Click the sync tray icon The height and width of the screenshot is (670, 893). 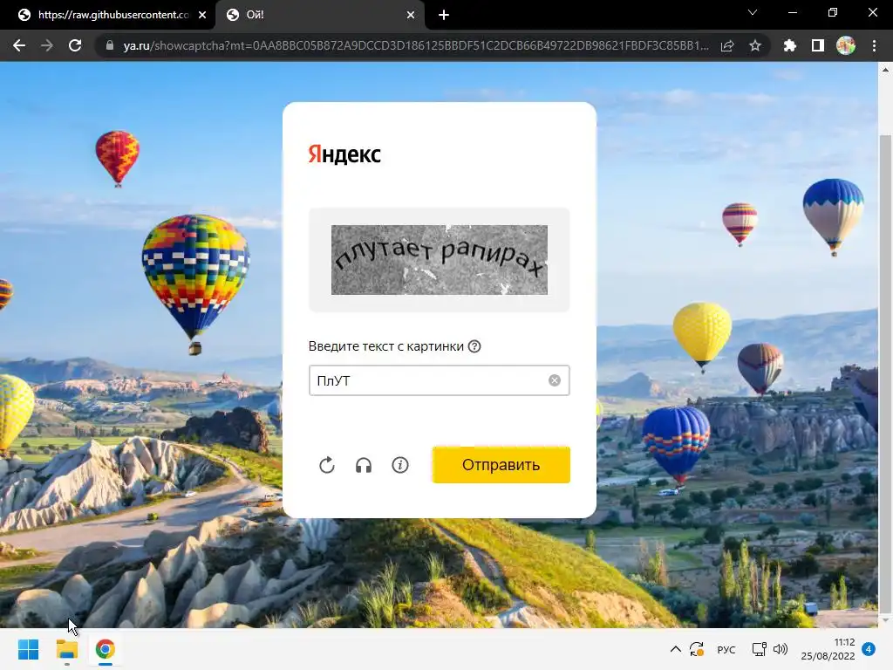point(697,649)
